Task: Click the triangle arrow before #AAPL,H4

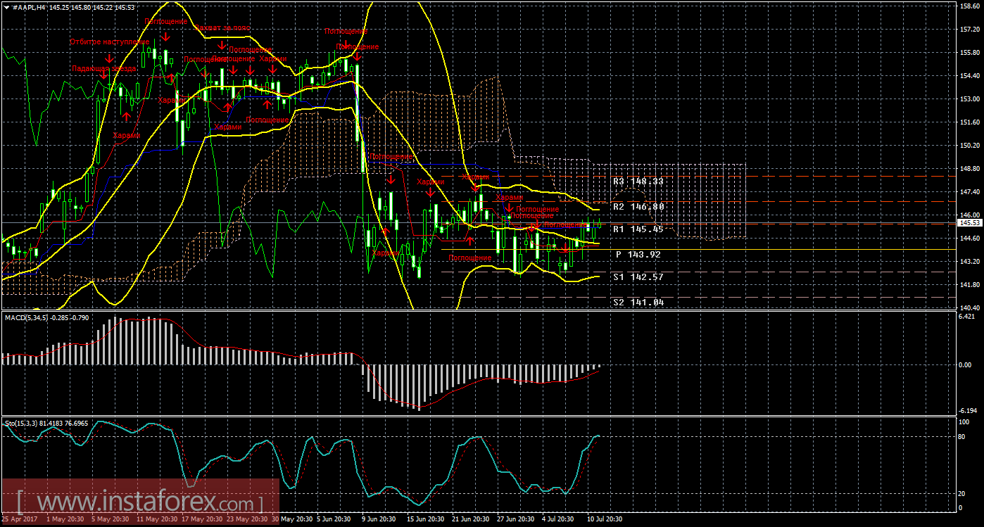Action: [x=6, y=6]
